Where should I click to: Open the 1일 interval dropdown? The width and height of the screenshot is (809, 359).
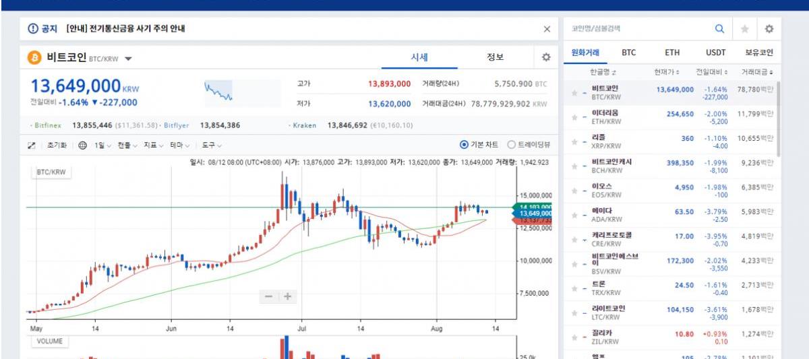point(102,145)
